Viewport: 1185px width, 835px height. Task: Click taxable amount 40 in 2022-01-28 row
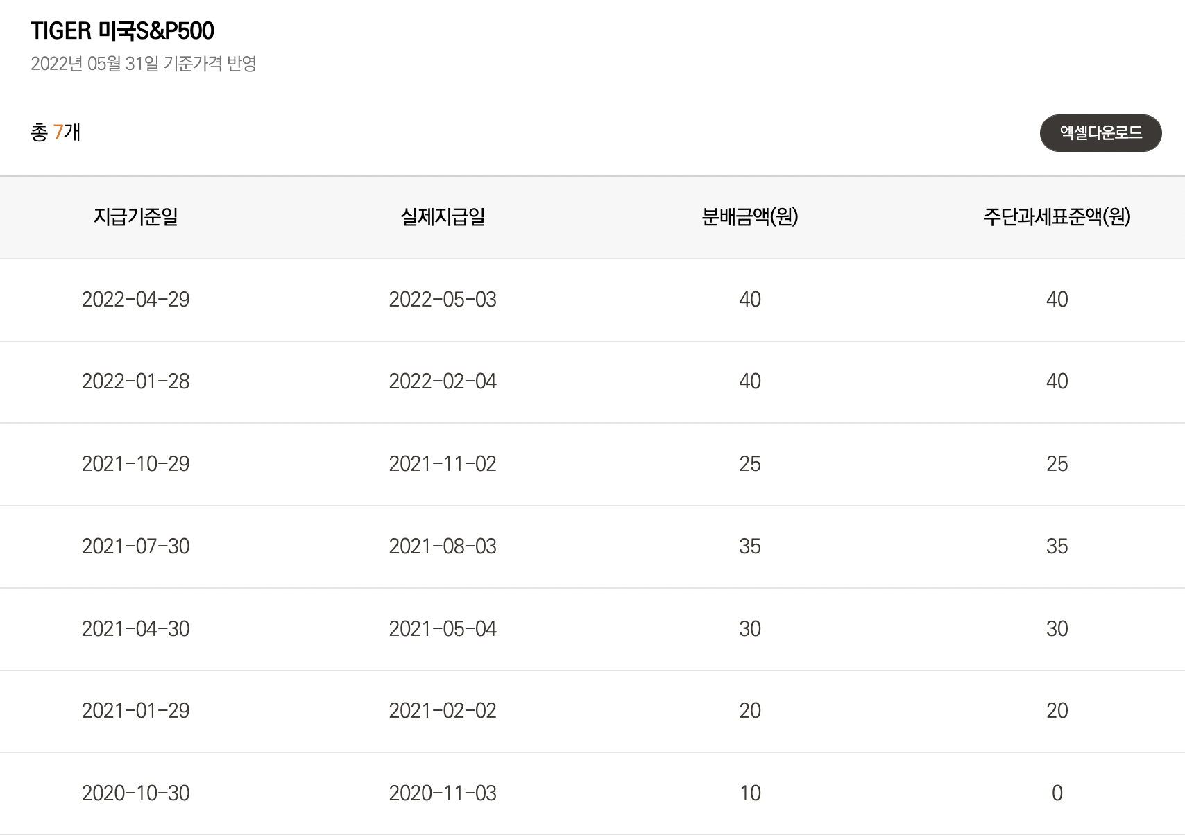1057,381
